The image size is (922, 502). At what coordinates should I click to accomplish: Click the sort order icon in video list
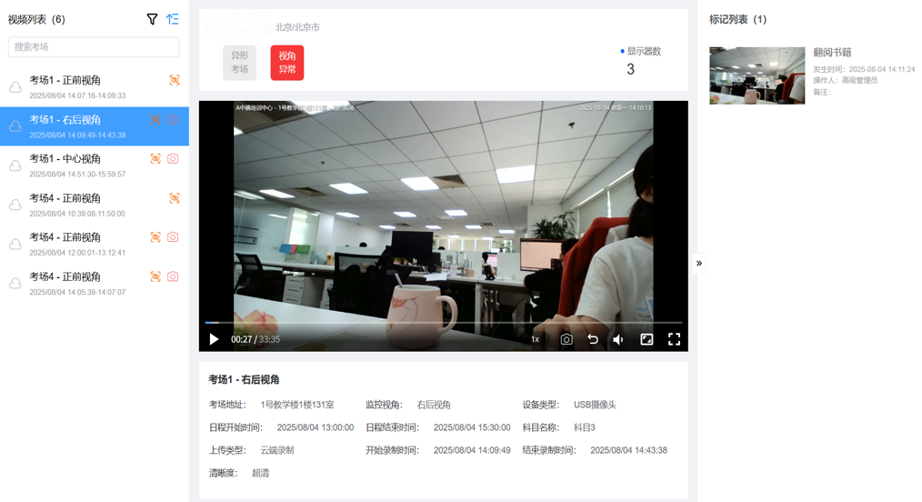pos(173,19)
